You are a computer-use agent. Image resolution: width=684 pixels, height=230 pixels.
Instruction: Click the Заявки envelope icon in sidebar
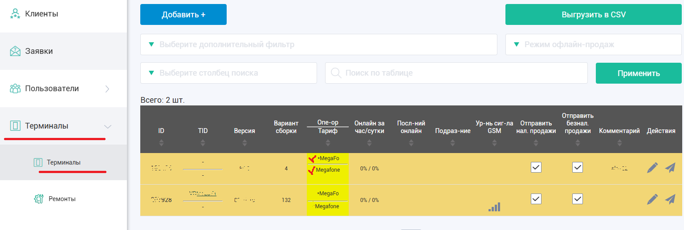pyautogui.click(x=16, y=51)
